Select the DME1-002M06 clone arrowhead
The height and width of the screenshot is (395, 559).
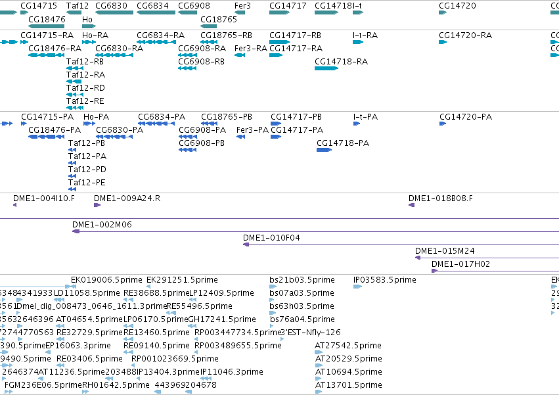(76, 231)
